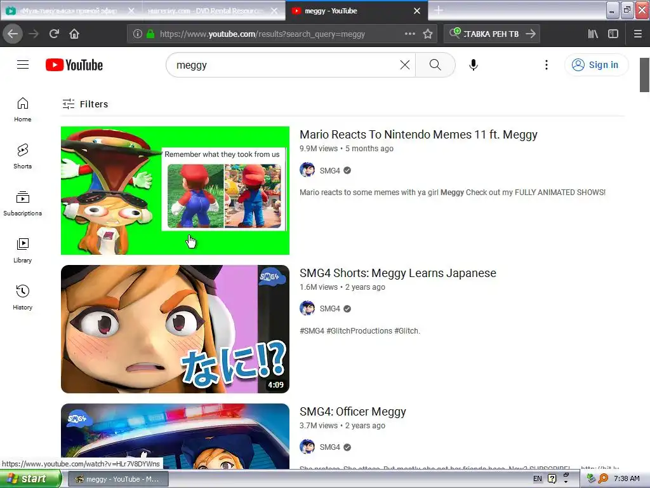Click the search go arrow
Image resolution: width=650 pixels, height=488 pixels.
531,34
